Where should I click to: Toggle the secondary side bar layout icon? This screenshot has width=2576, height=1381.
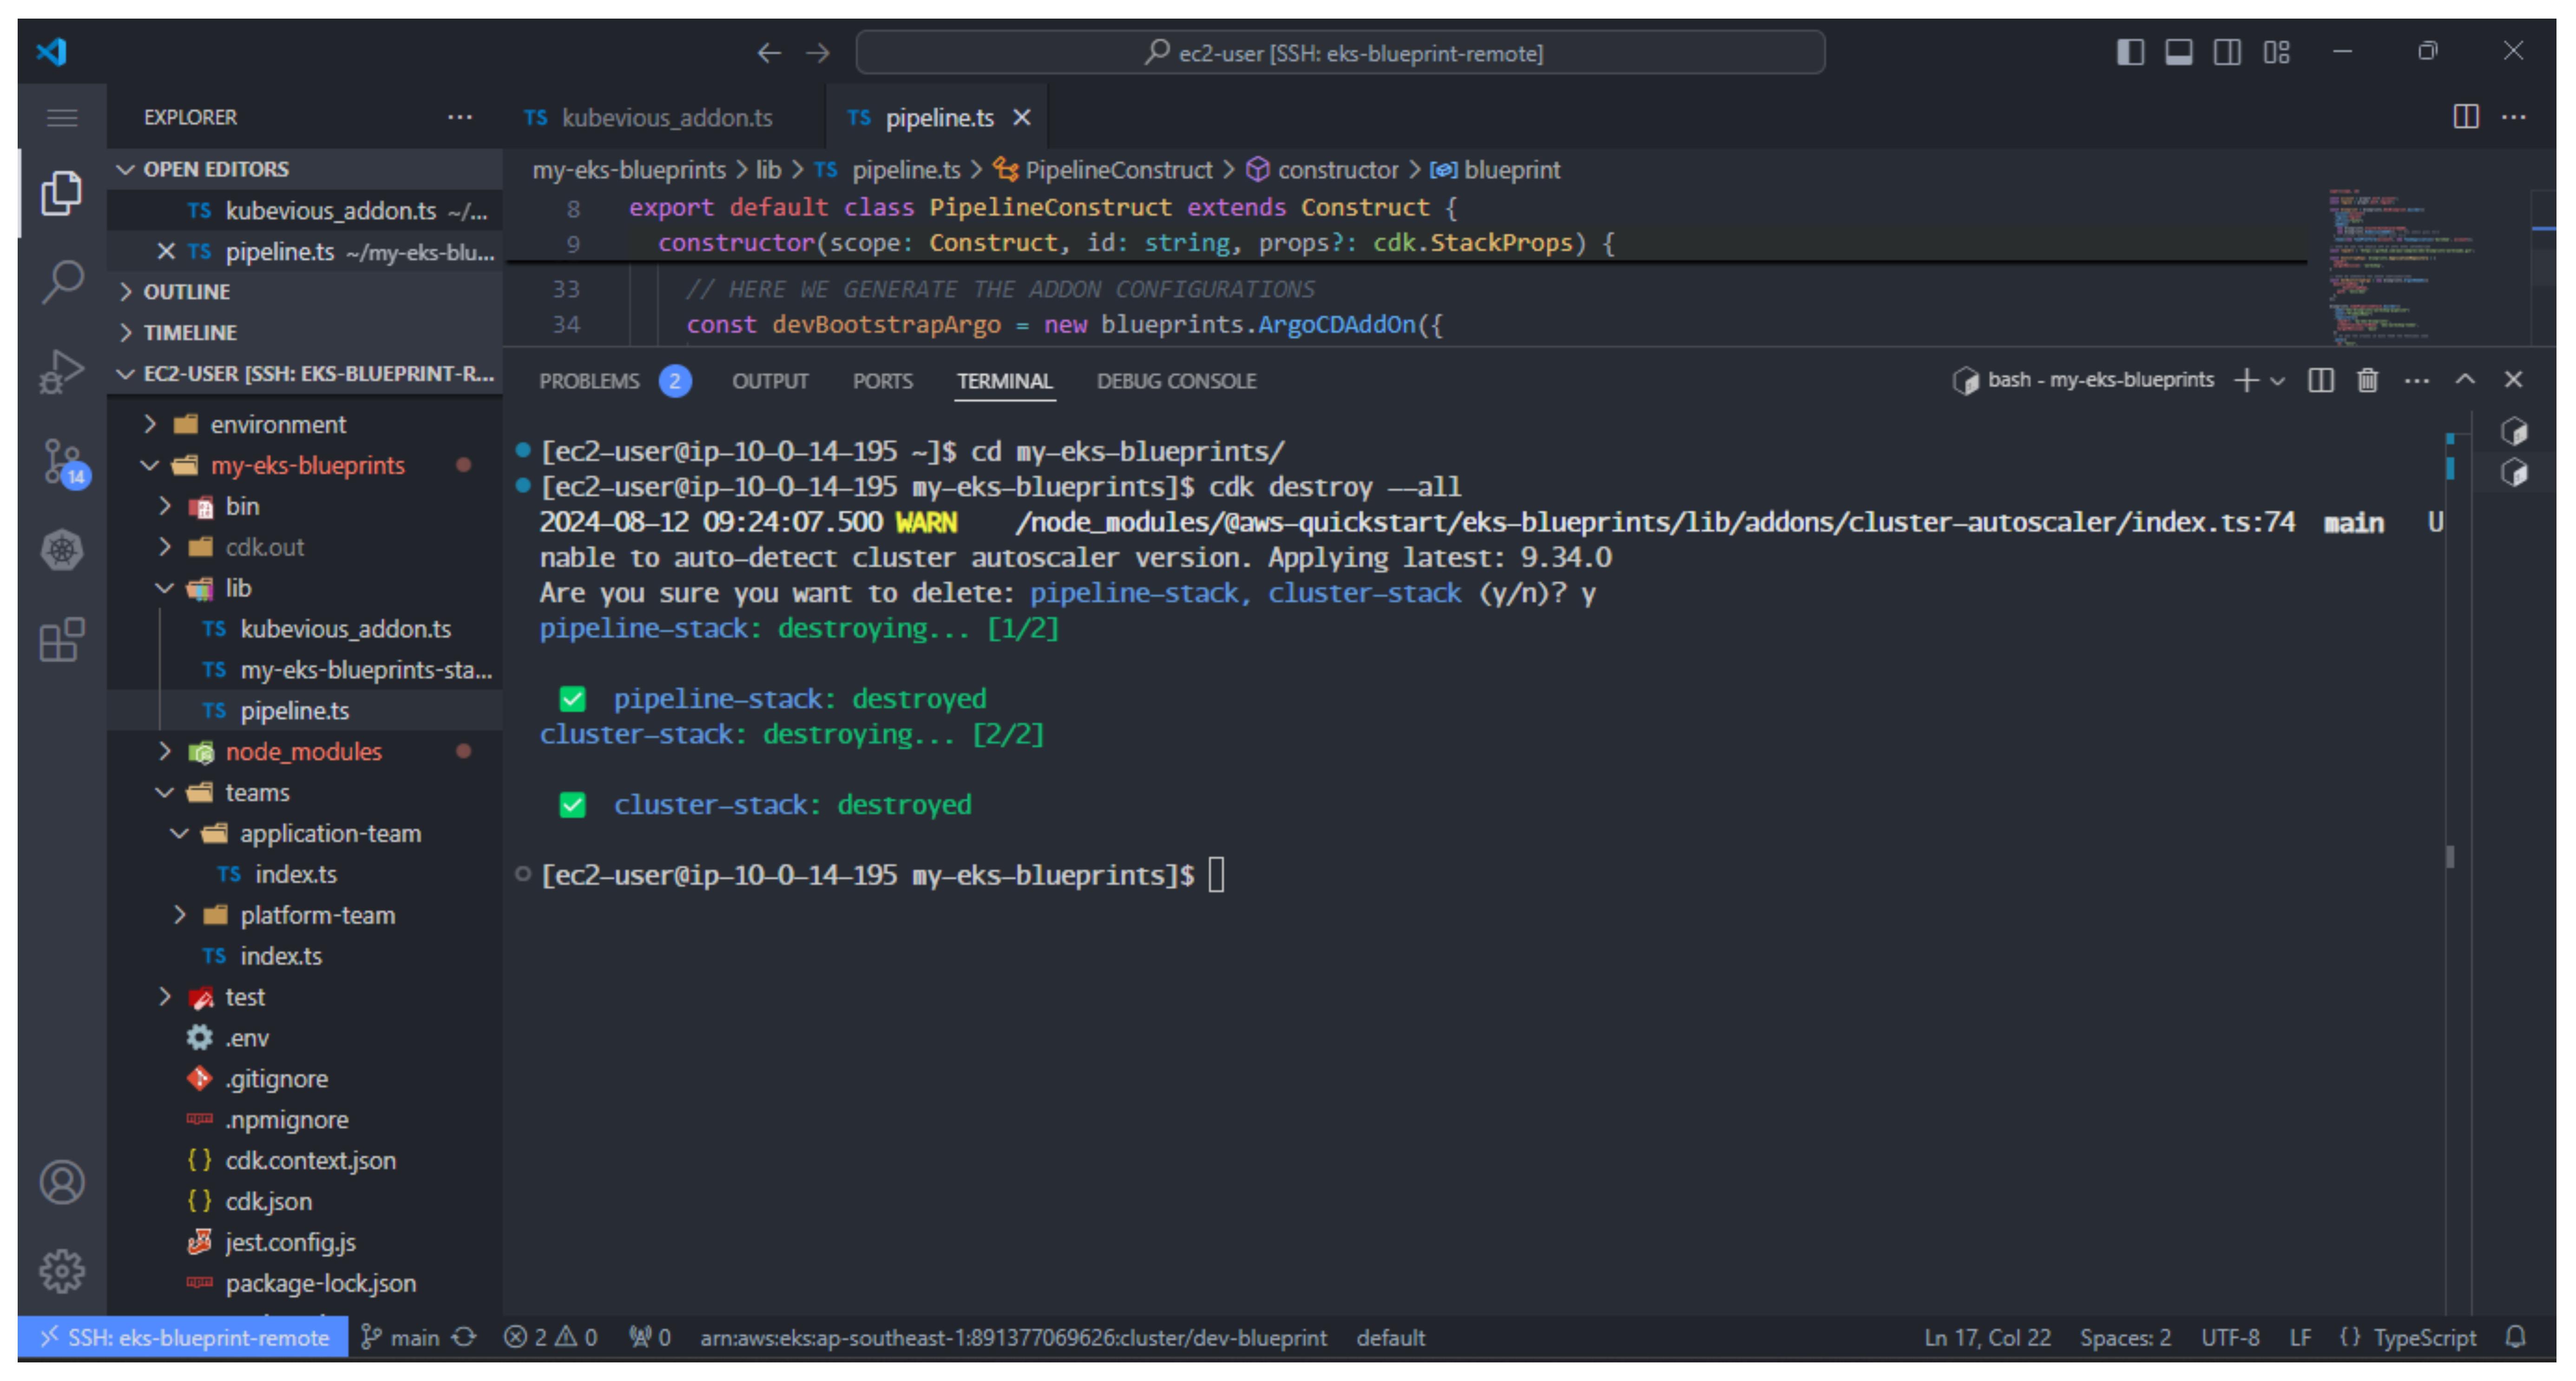[x=2227, y=52]
